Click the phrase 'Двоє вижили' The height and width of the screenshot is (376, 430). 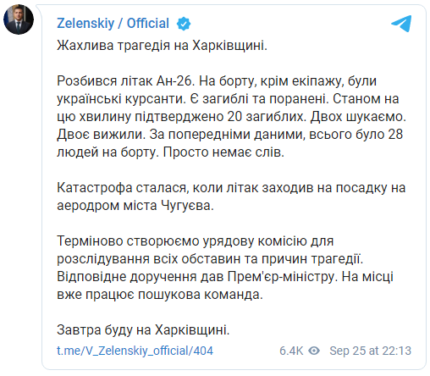point(101,135)
